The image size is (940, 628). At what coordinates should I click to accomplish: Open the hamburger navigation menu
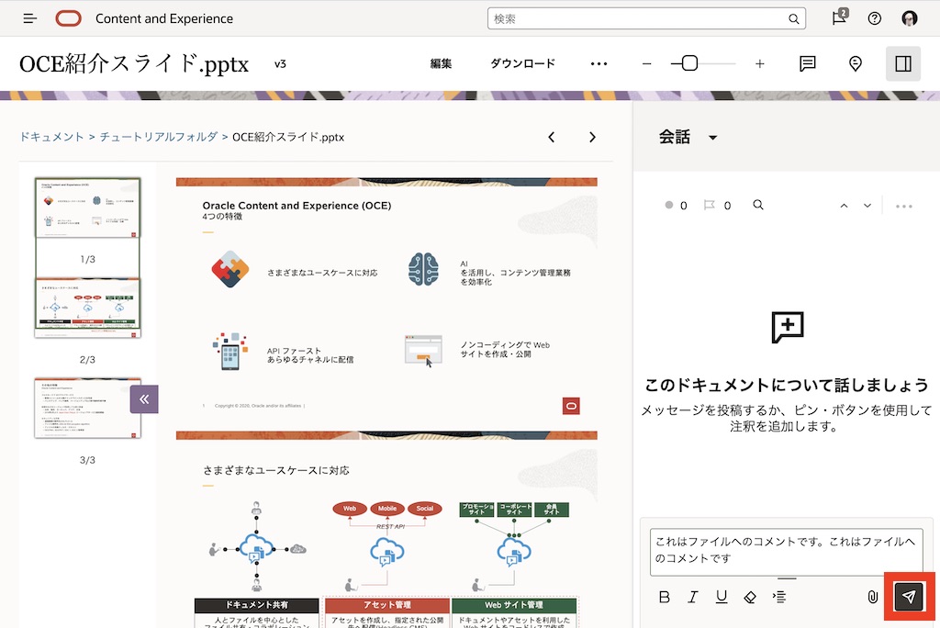[30, 18]
